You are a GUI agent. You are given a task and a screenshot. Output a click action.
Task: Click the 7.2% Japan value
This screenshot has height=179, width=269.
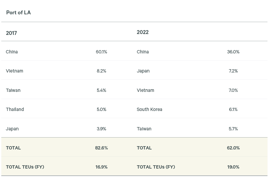coord(233,71)
